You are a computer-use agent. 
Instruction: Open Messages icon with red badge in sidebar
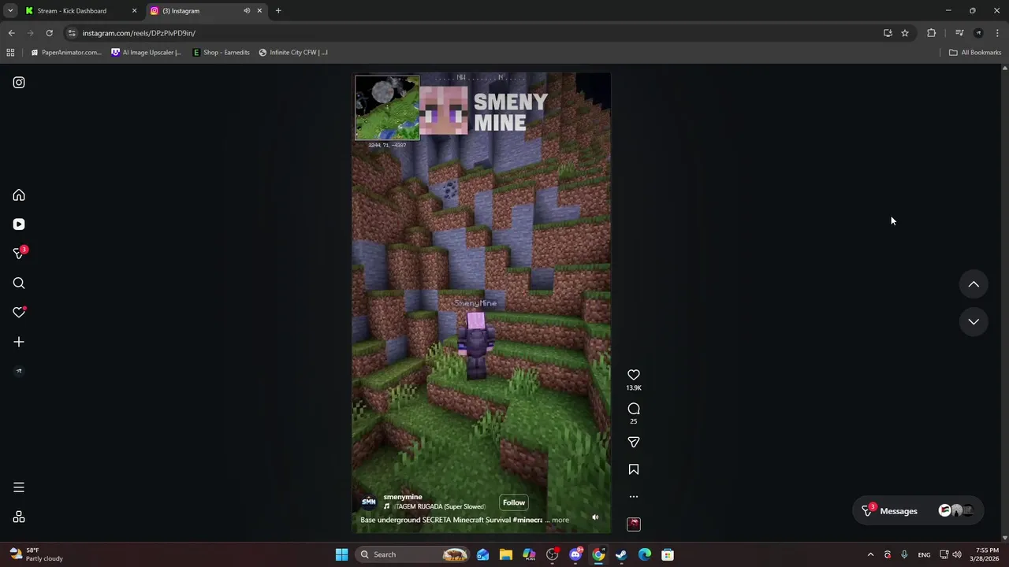point(20,253)
